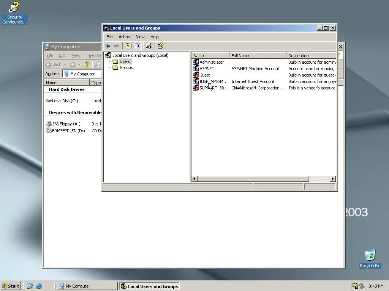389x291 pixels.
Task: Select the Administrator user account
Action: pos(212,62)
